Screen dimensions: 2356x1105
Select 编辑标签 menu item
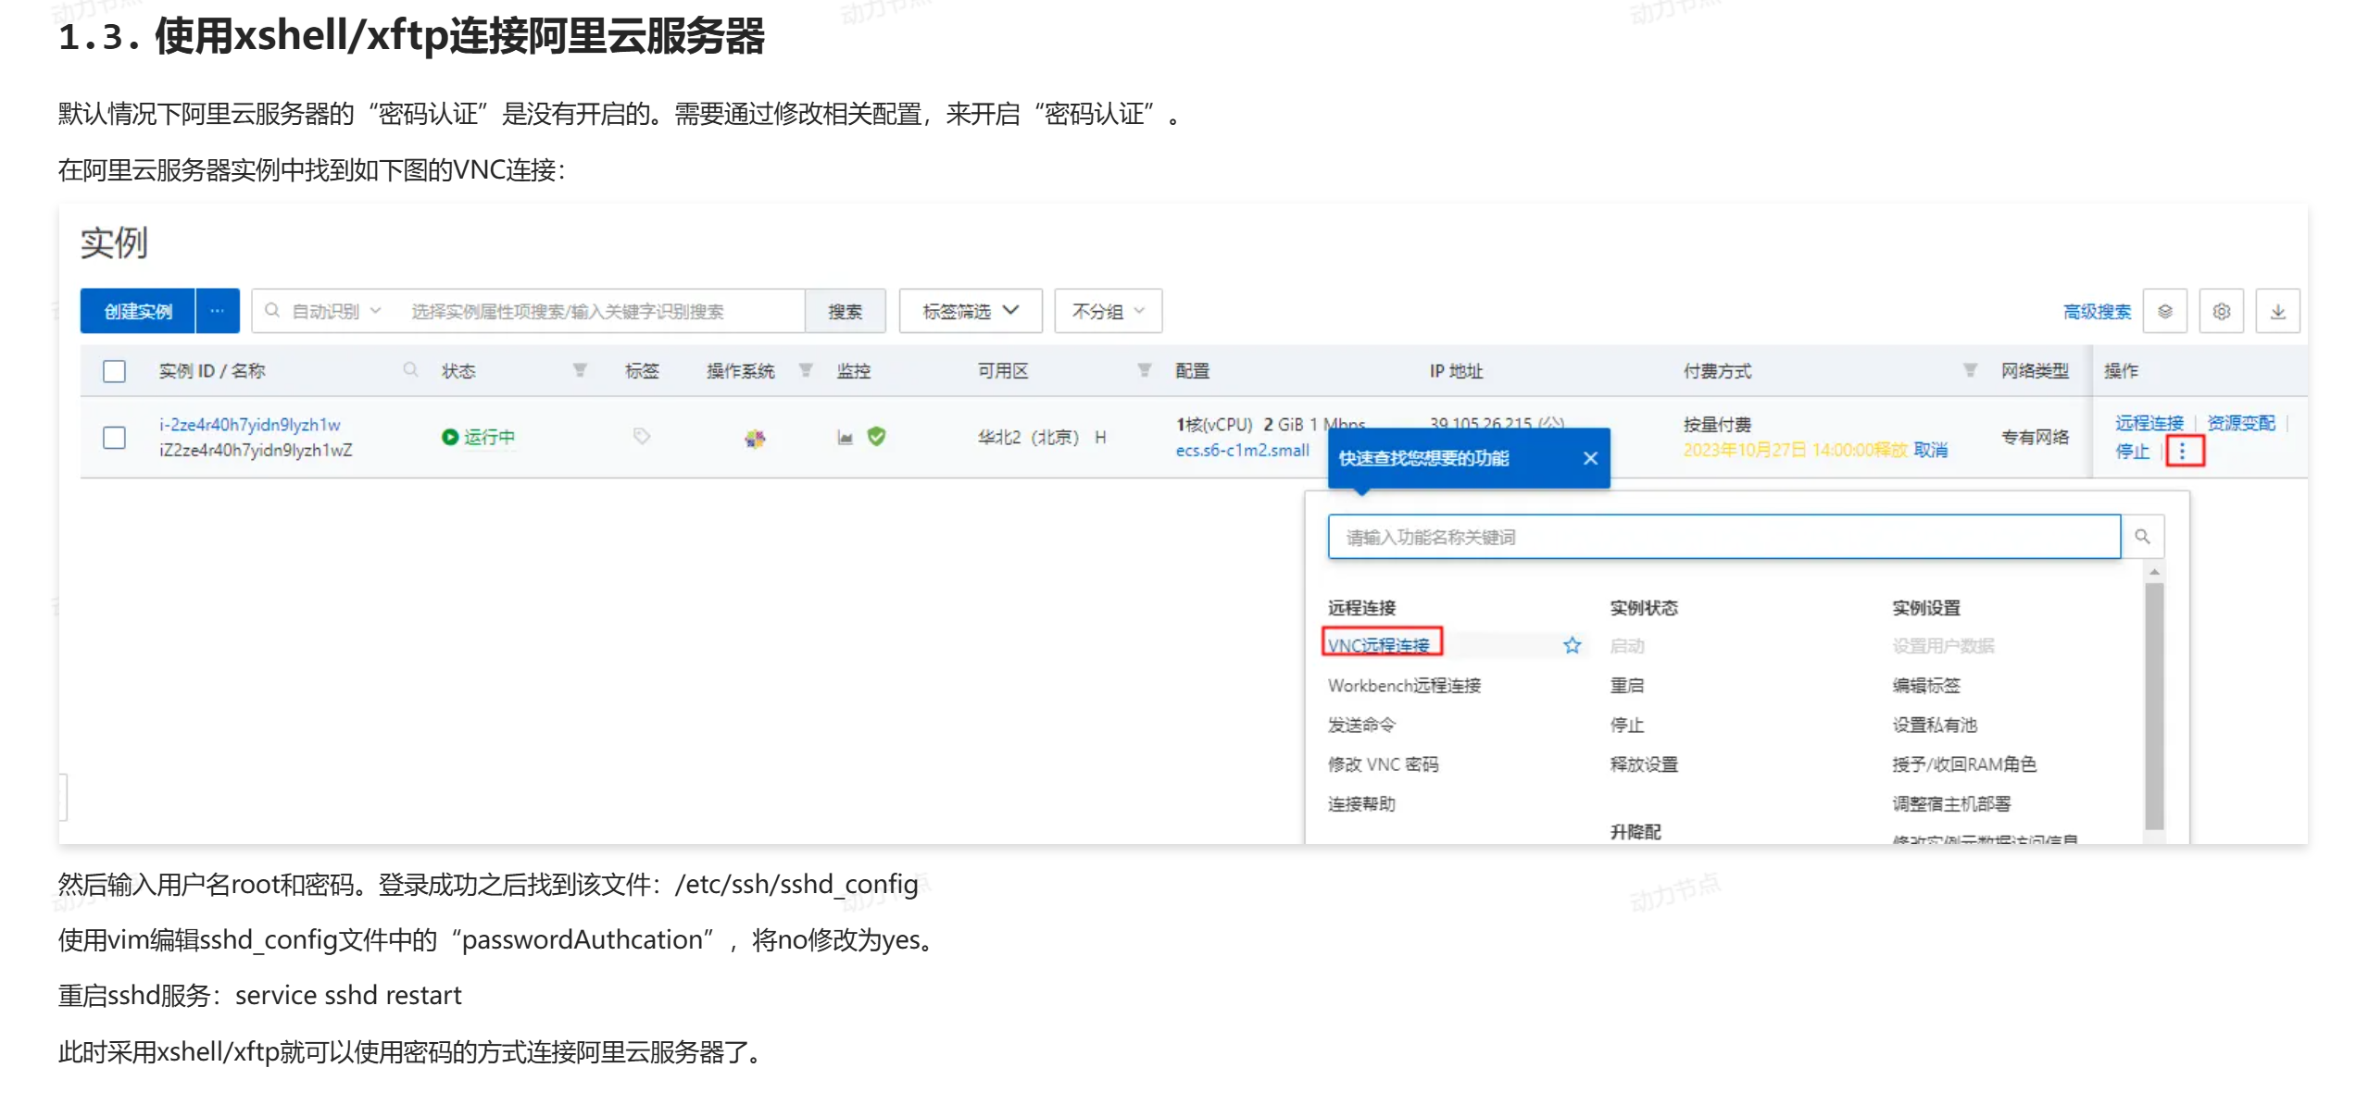[1926, 686]
